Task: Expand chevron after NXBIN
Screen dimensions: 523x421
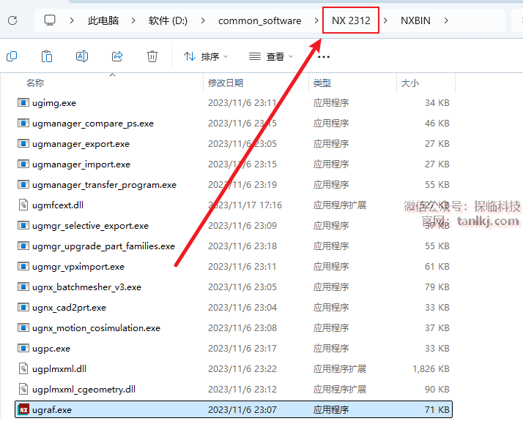Action: 446,20
